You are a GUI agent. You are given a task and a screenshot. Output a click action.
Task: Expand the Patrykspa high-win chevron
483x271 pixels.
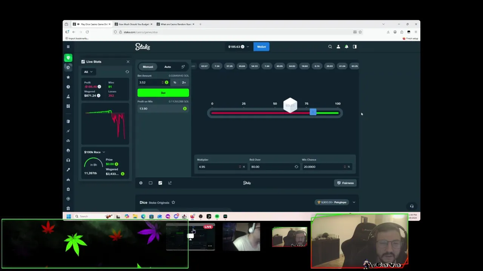(354, 202)
